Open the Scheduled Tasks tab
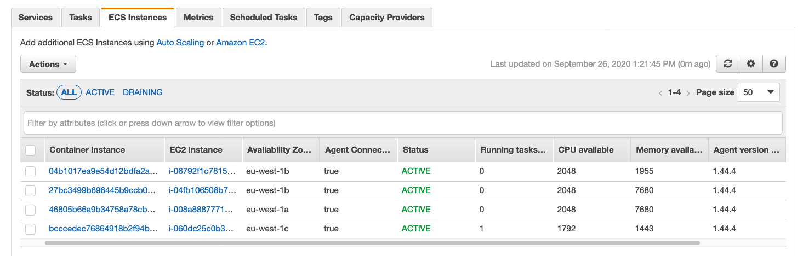This screenshot has width=803, height=256. [x=264, y=18]
